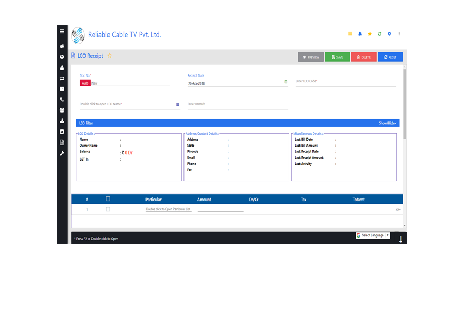Click the down arrow icon in footer bar
This screenshot has width=461, height=321.
click(401, 240)
